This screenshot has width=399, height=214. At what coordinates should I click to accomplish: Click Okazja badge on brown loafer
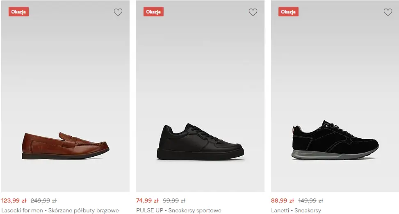click(18, 12)
